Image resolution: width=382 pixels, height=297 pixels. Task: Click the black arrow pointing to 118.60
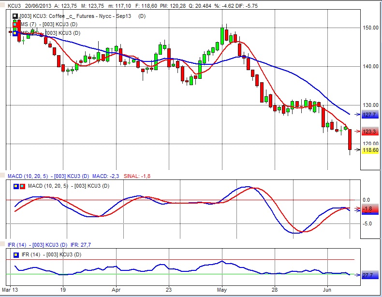[x=358, y=150]
